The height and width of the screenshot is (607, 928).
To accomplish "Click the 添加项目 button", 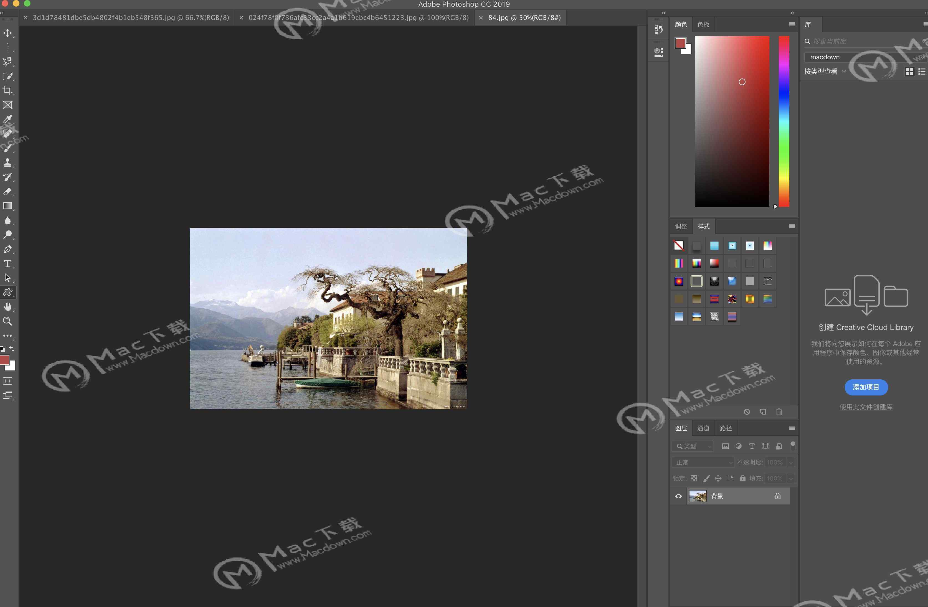I will tap(866, 387).
